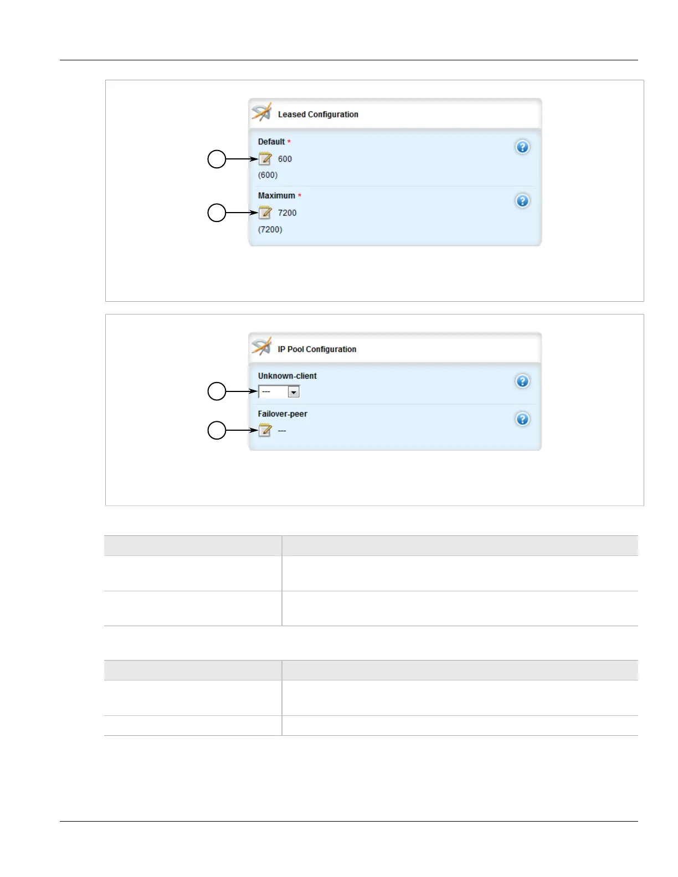This screenshot has width=678, height=877.
Task: Open help for the Default lease field
Action: pos(522,147)
